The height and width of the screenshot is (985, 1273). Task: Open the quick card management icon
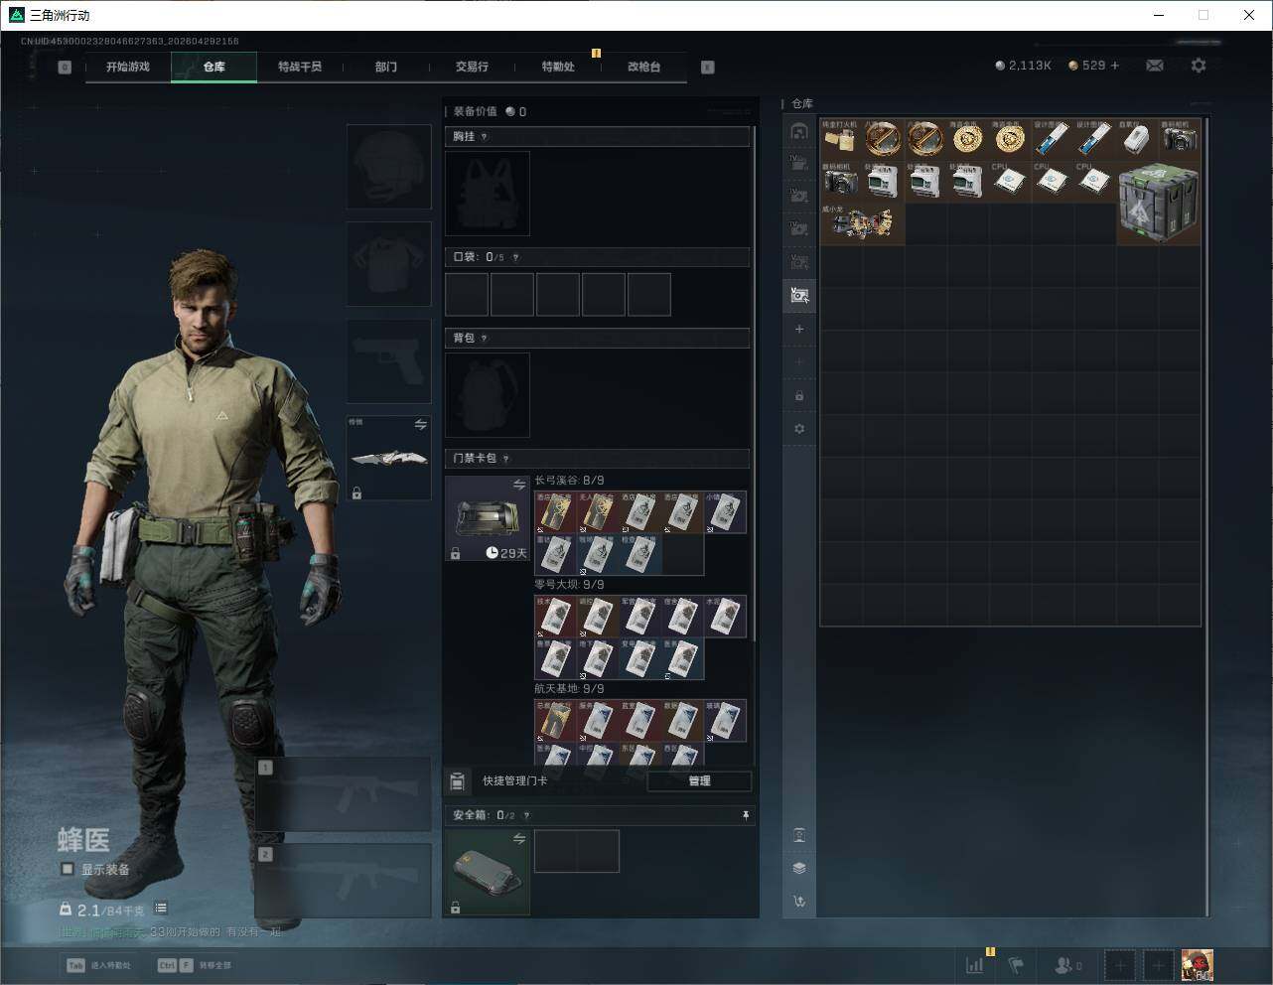457,780
